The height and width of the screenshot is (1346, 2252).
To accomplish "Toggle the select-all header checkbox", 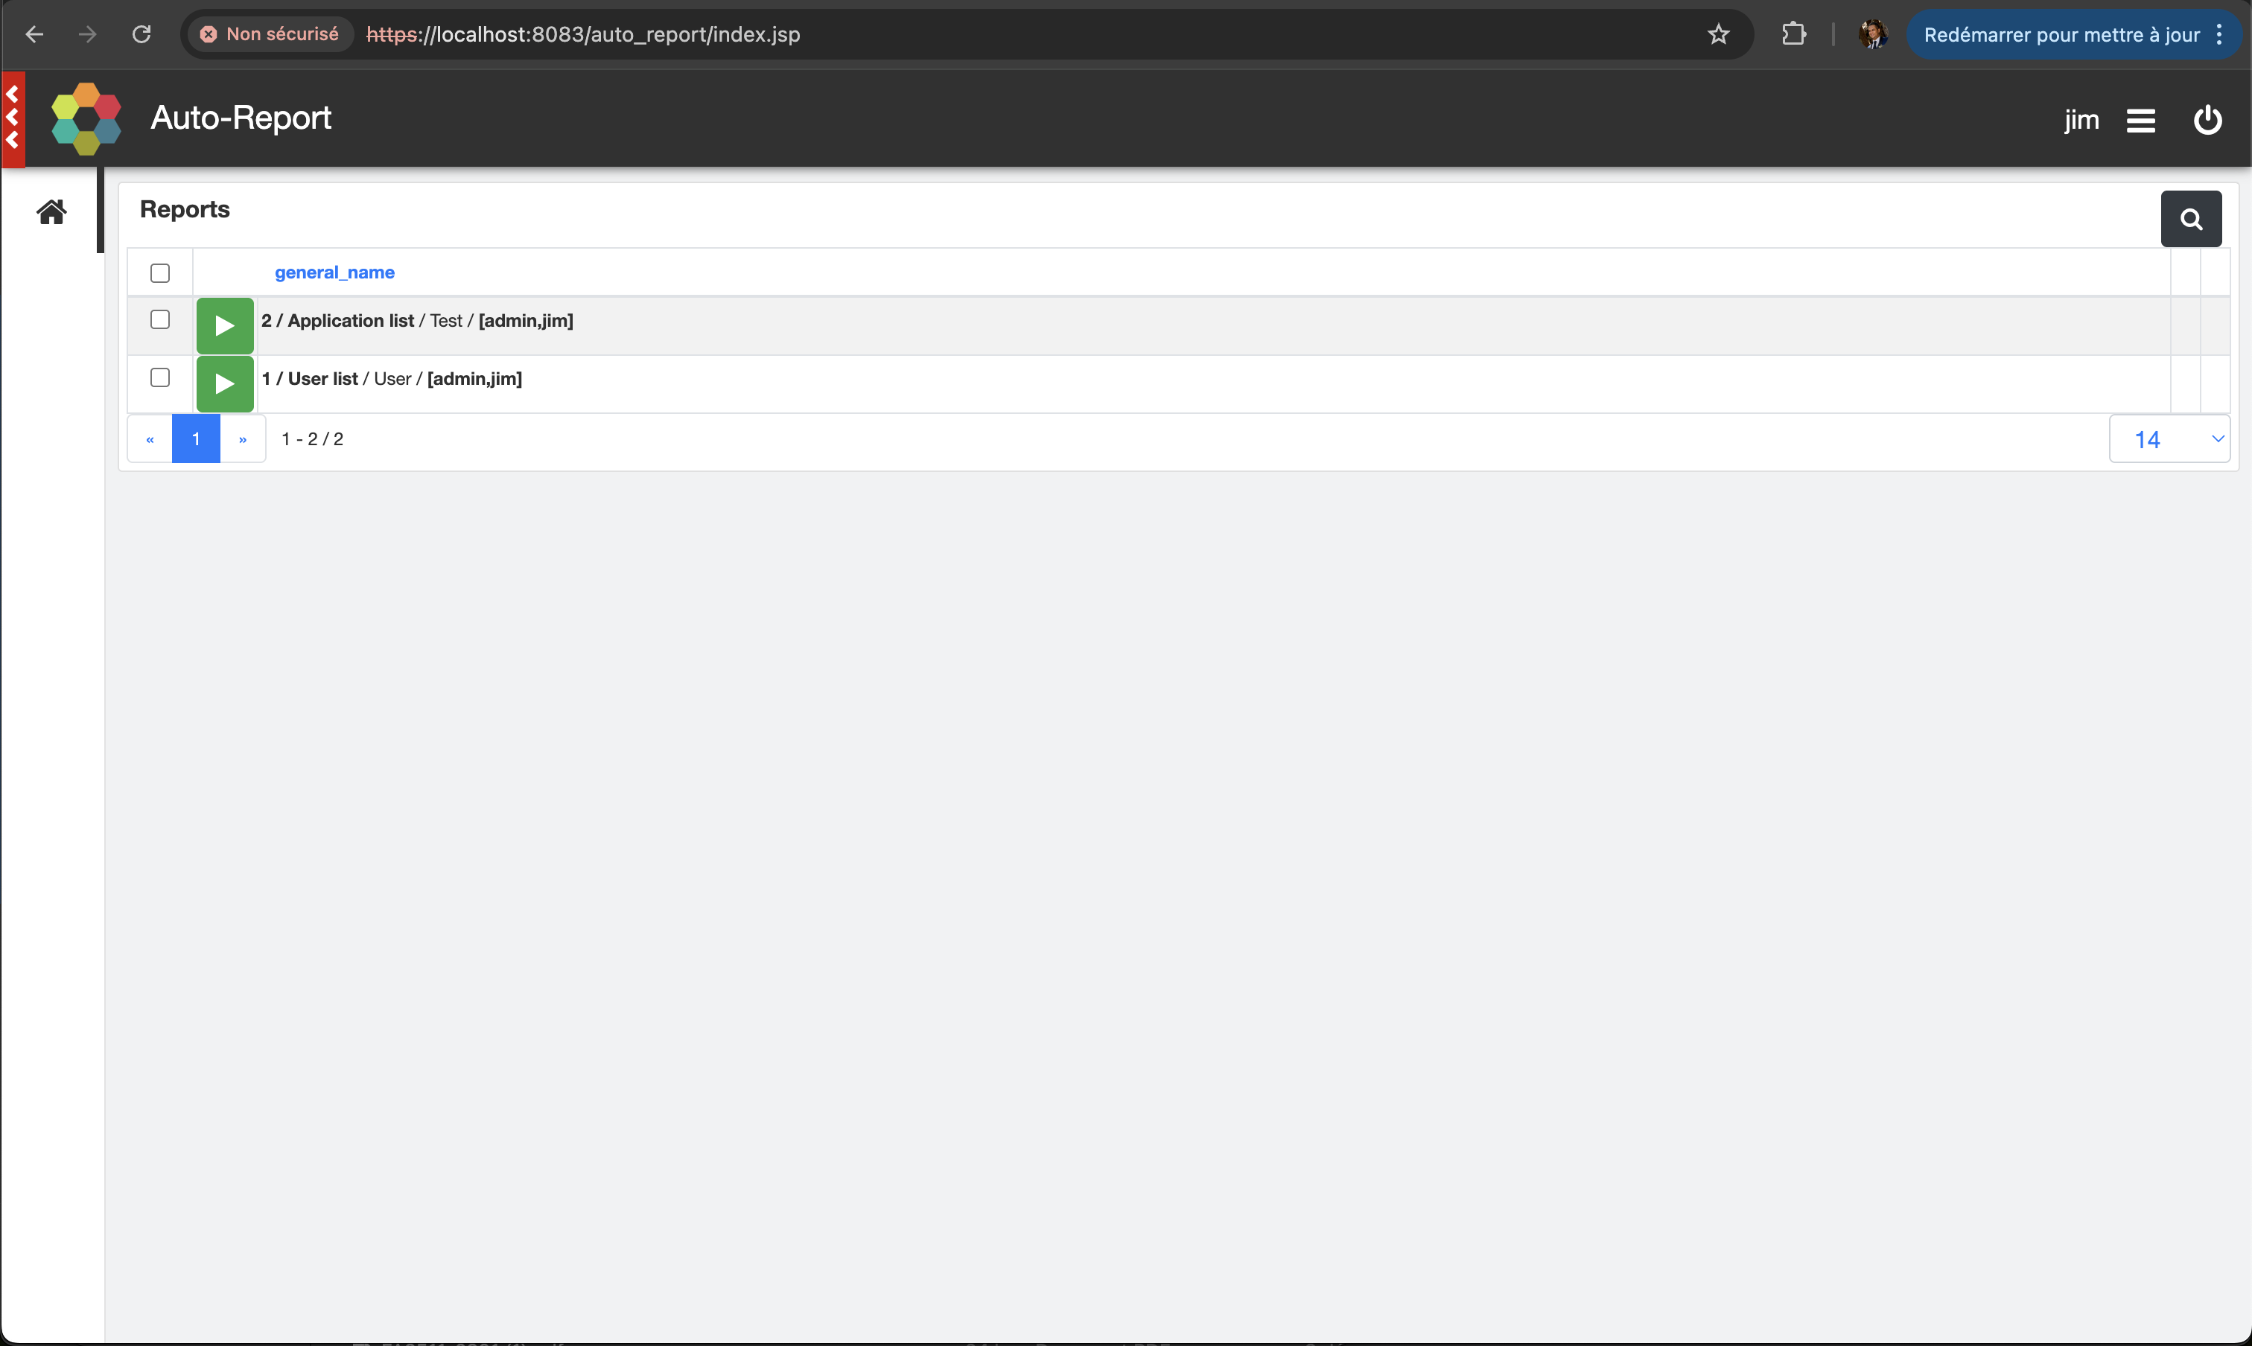I will pyautogui.click(x=159, y=273).
